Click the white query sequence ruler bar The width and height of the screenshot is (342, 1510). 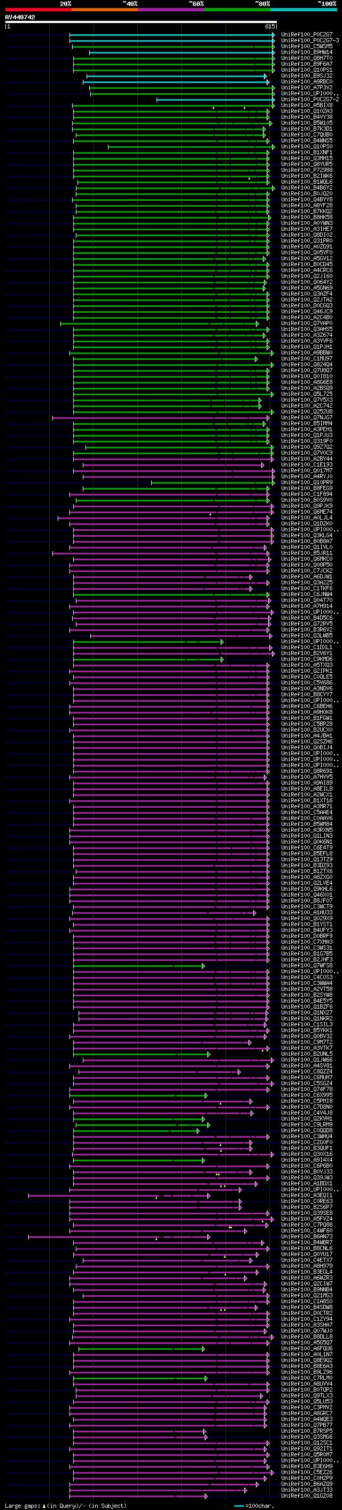pyautogui.click(x=141, y=21)
